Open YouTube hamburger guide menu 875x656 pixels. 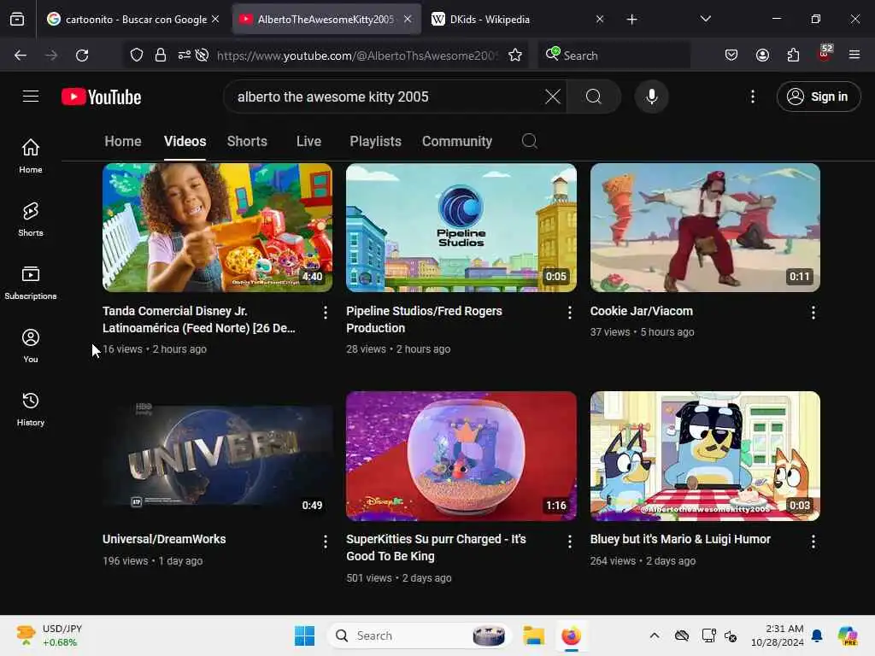click(31, 97)
